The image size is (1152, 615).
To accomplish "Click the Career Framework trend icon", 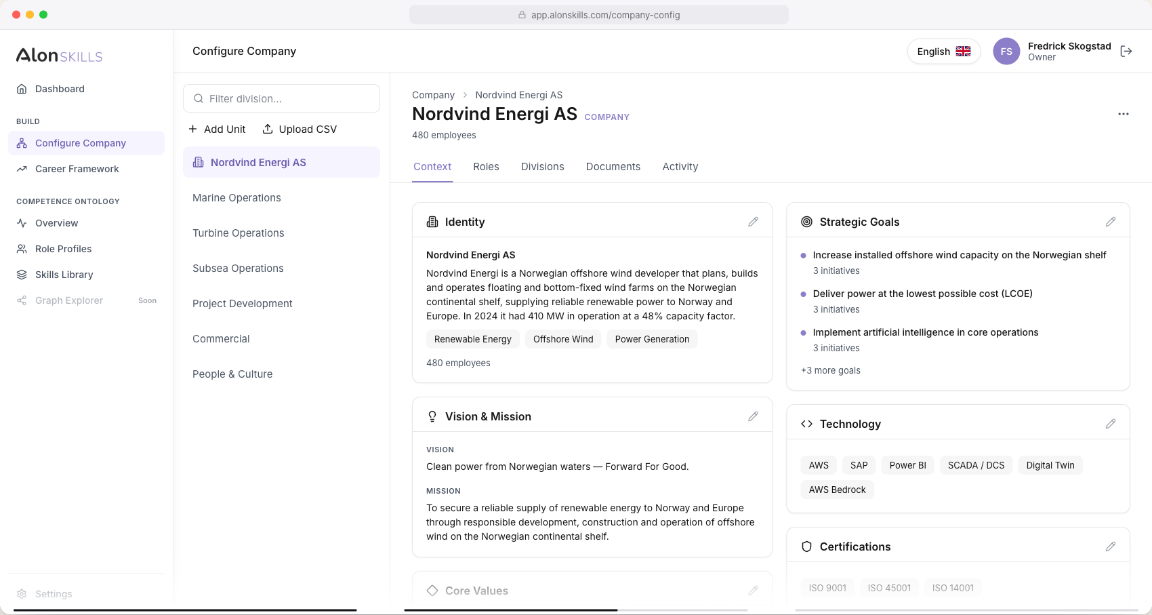I will (x=22, y=169).
